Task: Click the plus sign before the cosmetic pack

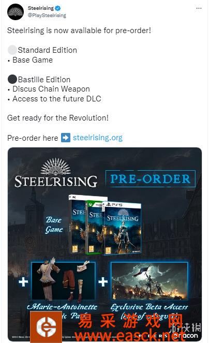Action: pos(23,282)
